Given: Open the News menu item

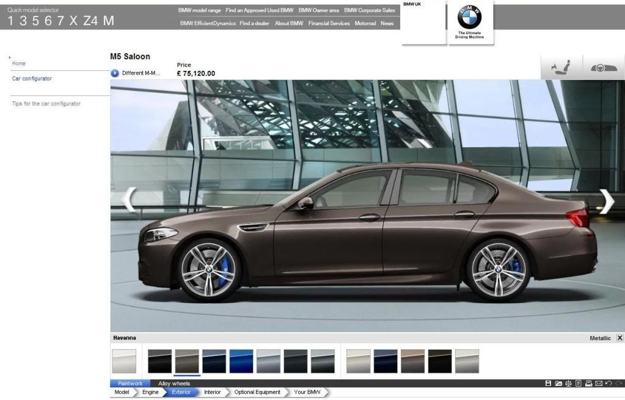Looking at the screenshot, I should [387, 23].
